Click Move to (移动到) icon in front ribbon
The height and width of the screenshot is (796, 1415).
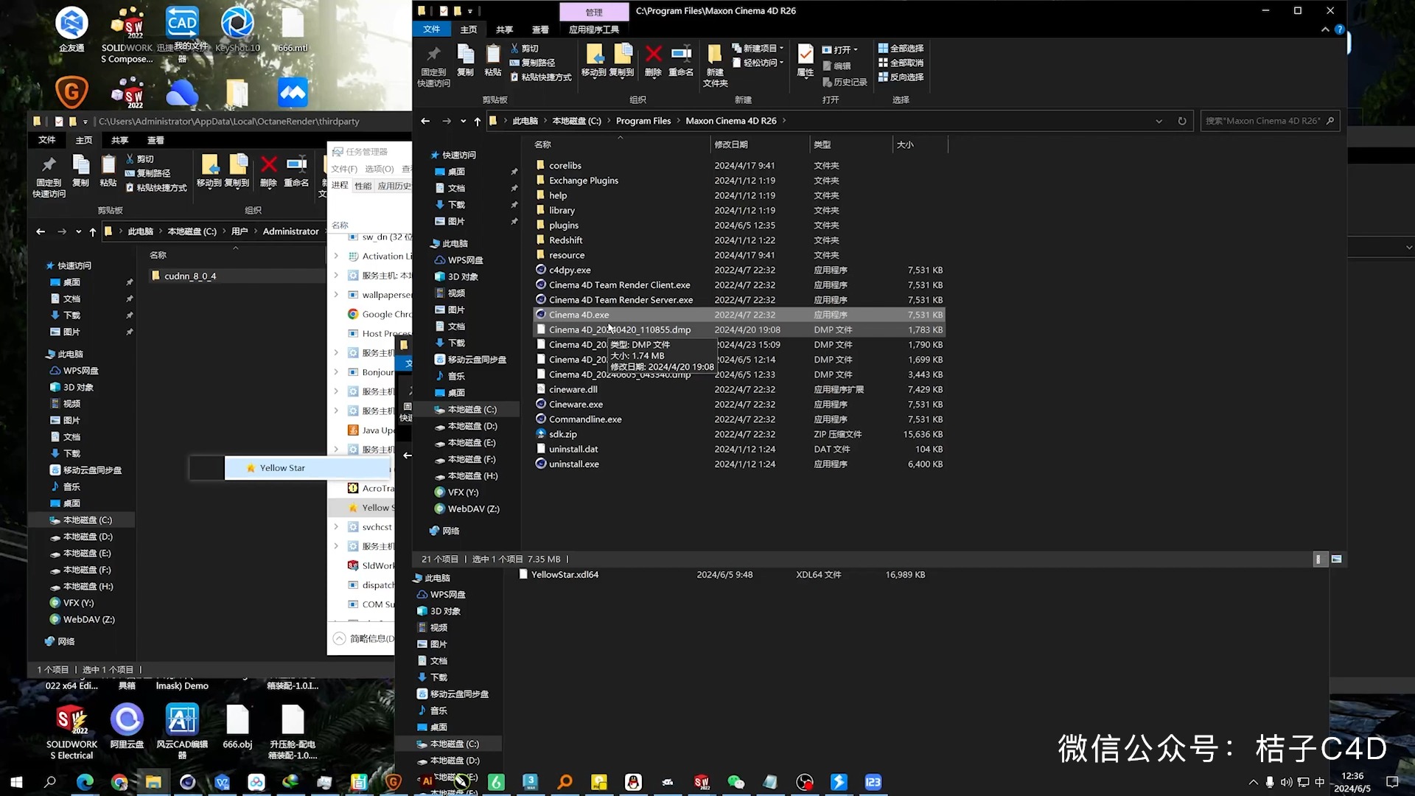tap(594, 60)
